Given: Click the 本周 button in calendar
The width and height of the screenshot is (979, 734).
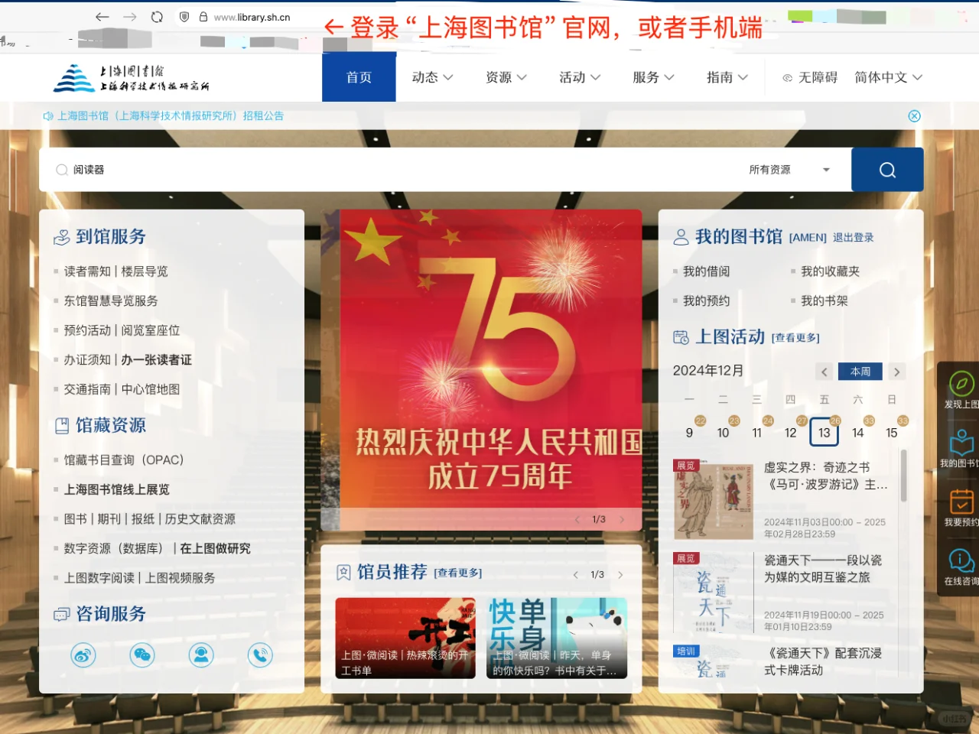Looking at the screenshot, I should [x=860, y=372].
